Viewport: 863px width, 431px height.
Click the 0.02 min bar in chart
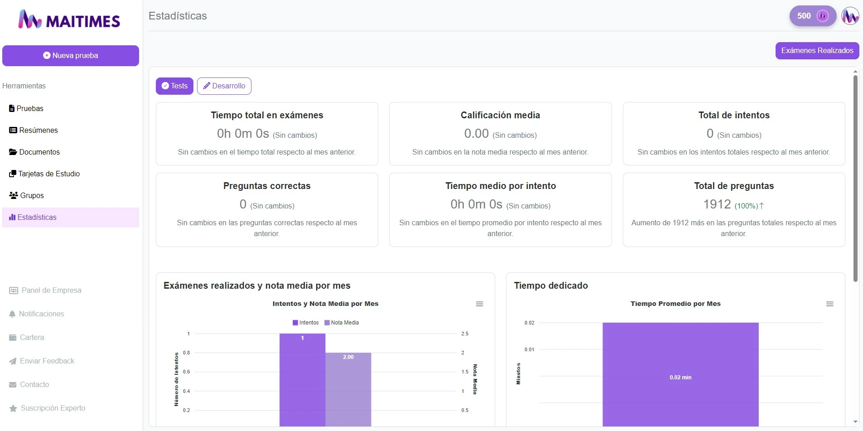pyautogui.click(x=680, y=377)
